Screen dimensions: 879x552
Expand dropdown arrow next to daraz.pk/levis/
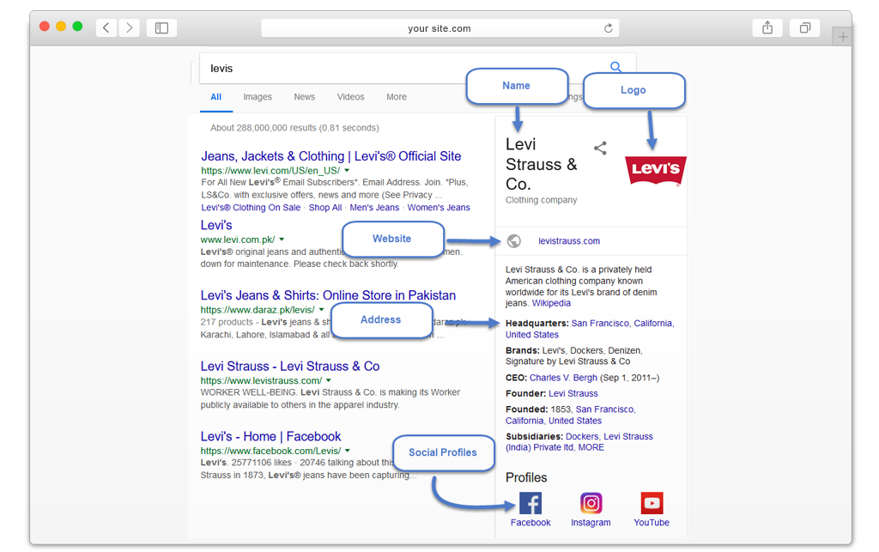tap(322, 309)
